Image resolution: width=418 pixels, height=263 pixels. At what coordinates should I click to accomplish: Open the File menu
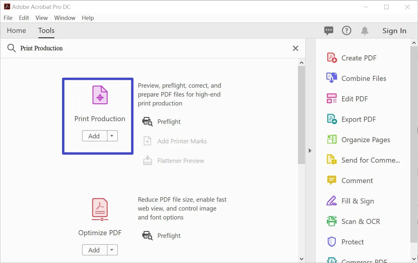point(8,18)
